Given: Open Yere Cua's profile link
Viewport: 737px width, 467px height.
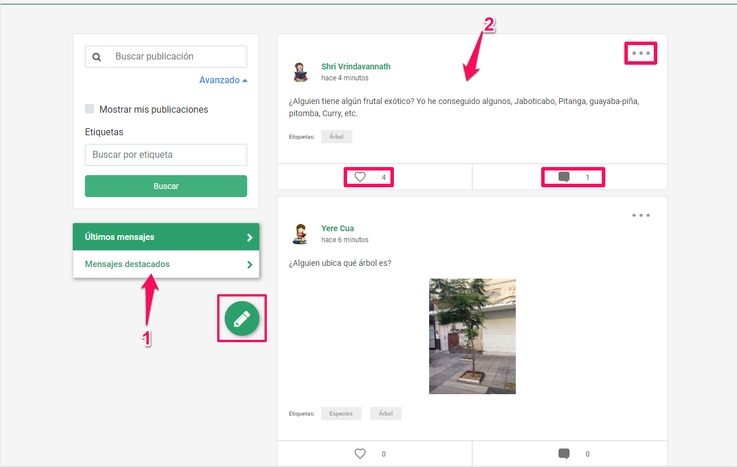Looking at the screenshot, I should pos(337,228).
